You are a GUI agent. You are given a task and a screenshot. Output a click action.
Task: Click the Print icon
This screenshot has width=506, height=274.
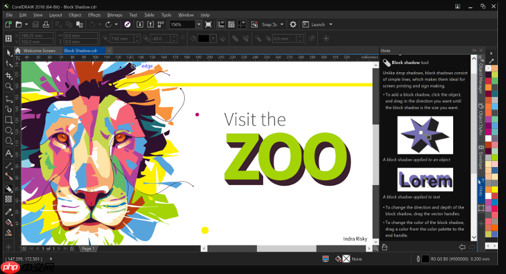click(46, 25)
